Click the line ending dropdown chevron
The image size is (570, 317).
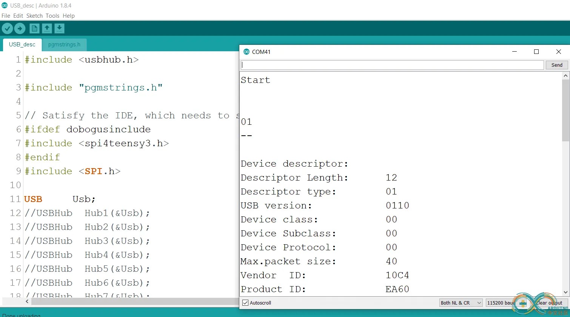tap(479, 303)
